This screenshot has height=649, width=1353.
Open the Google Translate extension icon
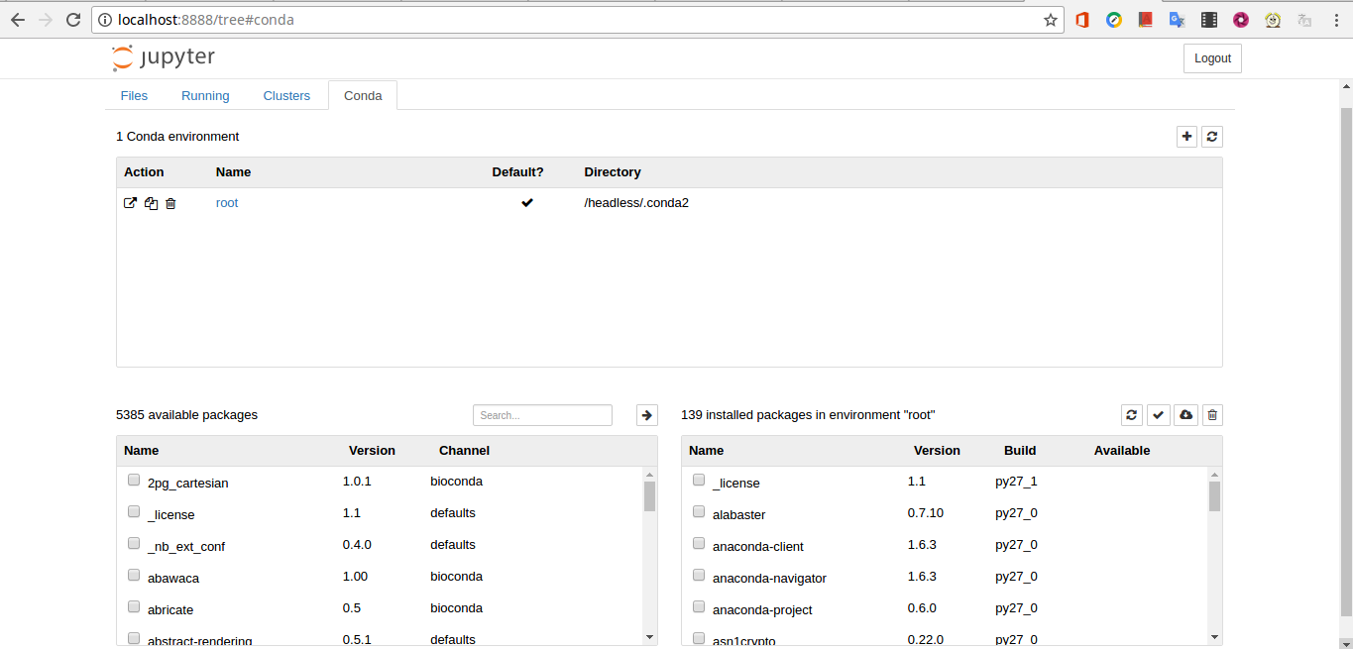tap(1178, 20)
